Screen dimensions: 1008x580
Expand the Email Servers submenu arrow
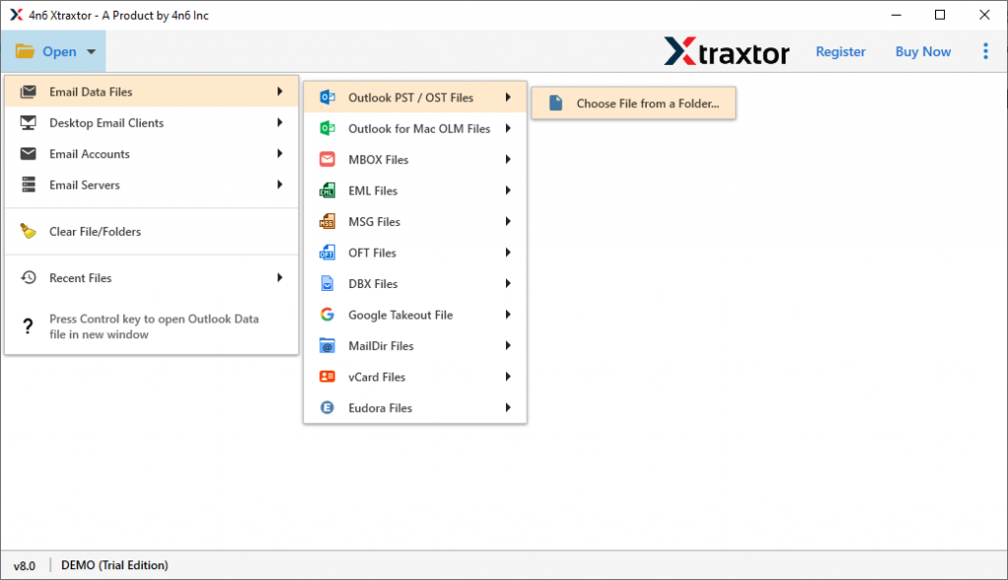tap(280, 185)
